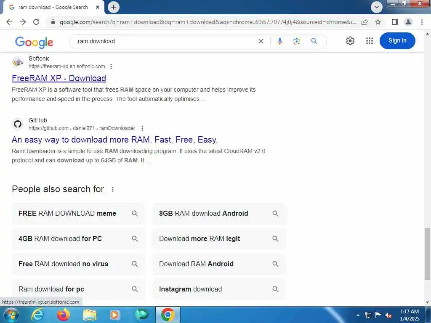This screenshot has width=431, height=323.
Task: Search 4GB RAM download for PC
Action: 78,239
